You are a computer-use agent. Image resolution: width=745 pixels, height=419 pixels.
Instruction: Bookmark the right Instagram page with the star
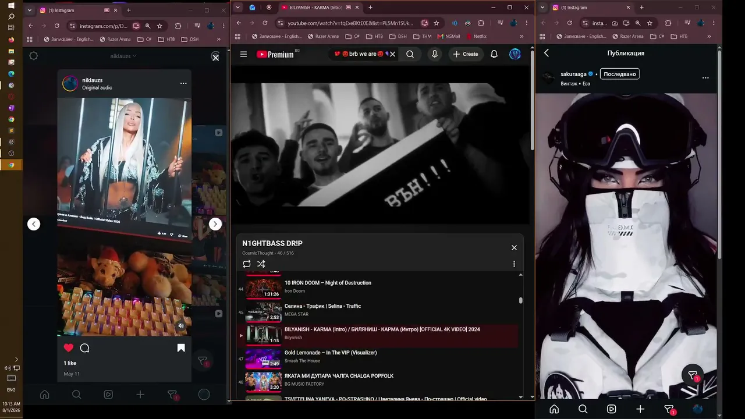tap(650, 23)
